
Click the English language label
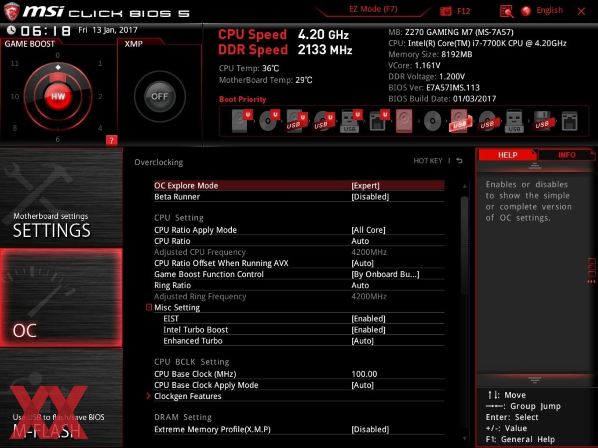pos(549,10)
